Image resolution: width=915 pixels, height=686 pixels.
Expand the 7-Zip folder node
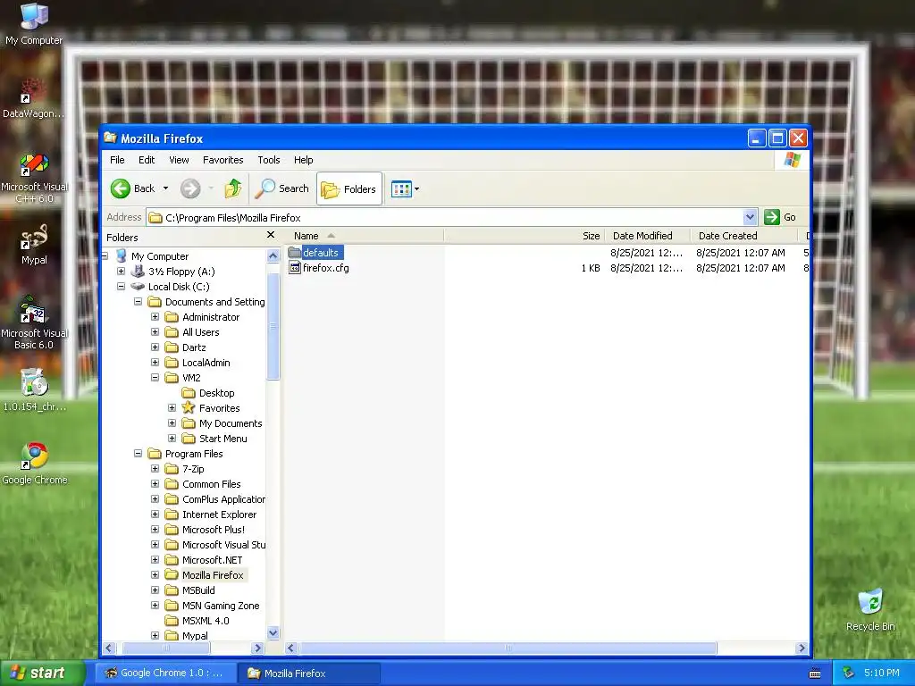coord(155,468)
